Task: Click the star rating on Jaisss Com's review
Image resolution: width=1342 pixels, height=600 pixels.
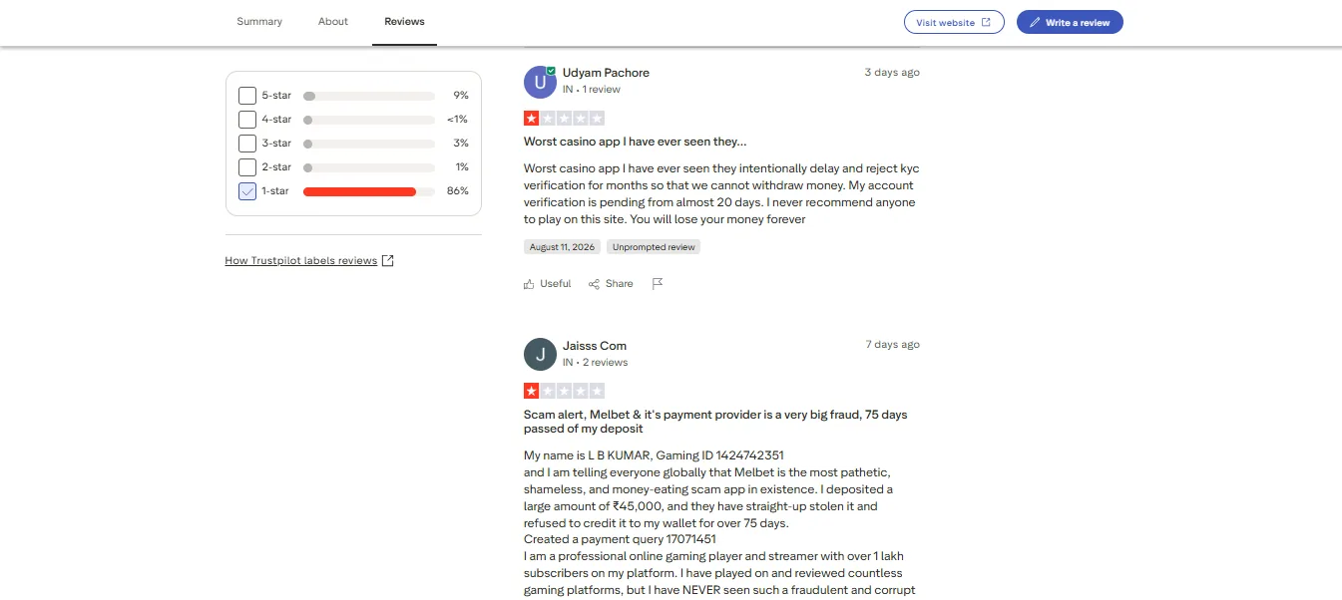Action: coord(564,391)
